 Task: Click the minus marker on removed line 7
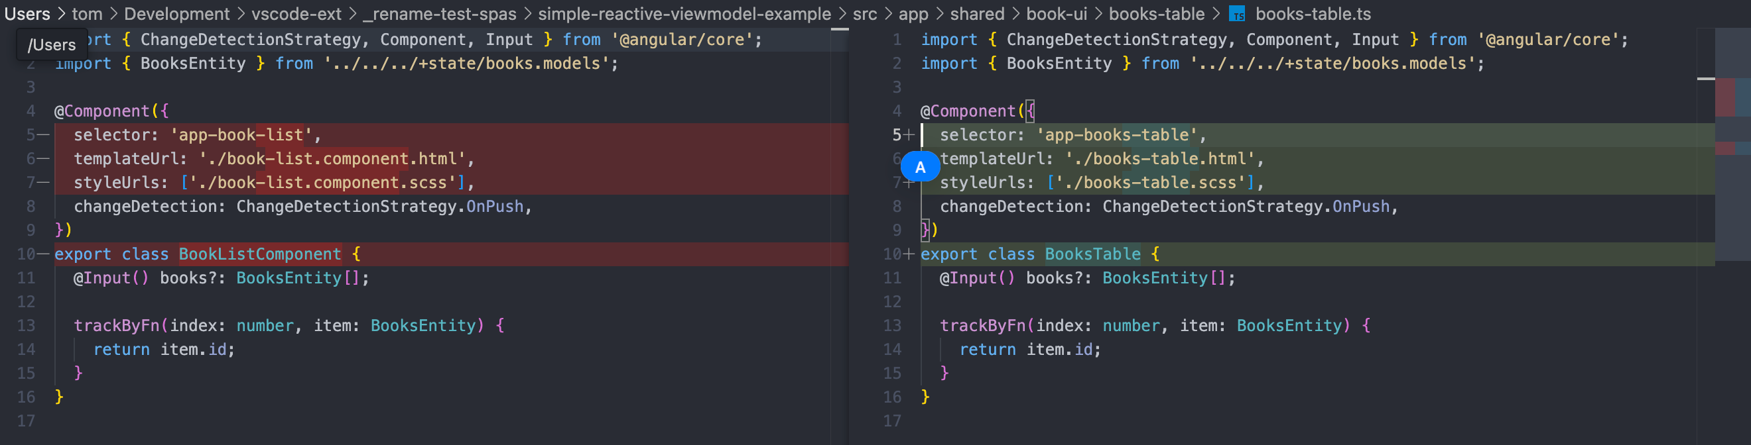point(43,183)
